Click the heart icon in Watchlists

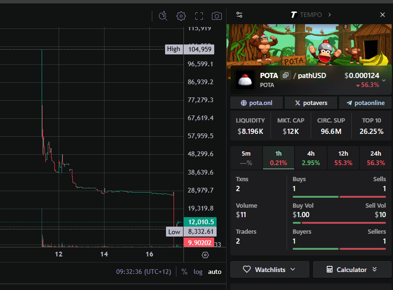click(246, 270)
